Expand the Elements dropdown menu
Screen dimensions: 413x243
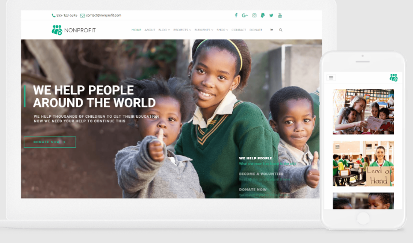point(204,30)
